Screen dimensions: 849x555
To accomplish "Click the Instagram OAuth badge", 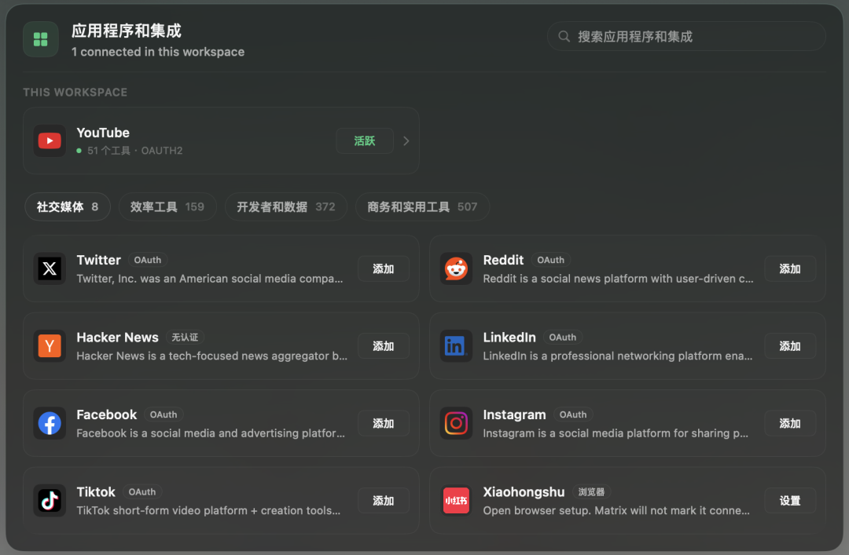I will click(573, 415).
